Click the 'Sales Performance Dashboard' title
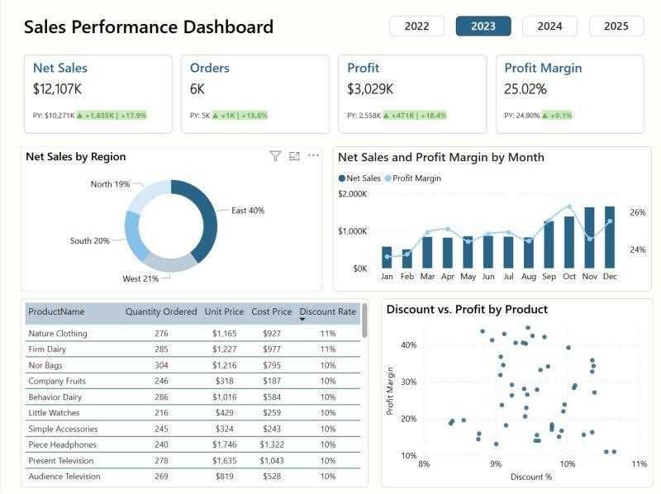Viewport: 661px width, 494px height. coord(149,27)
